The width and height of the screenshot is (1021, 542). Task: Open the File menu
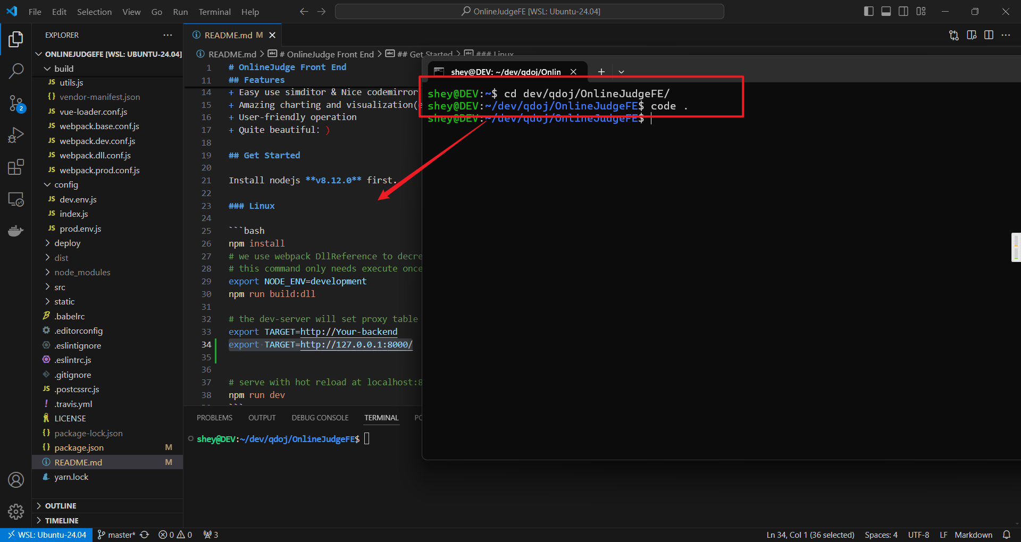[x=35, y=12]
